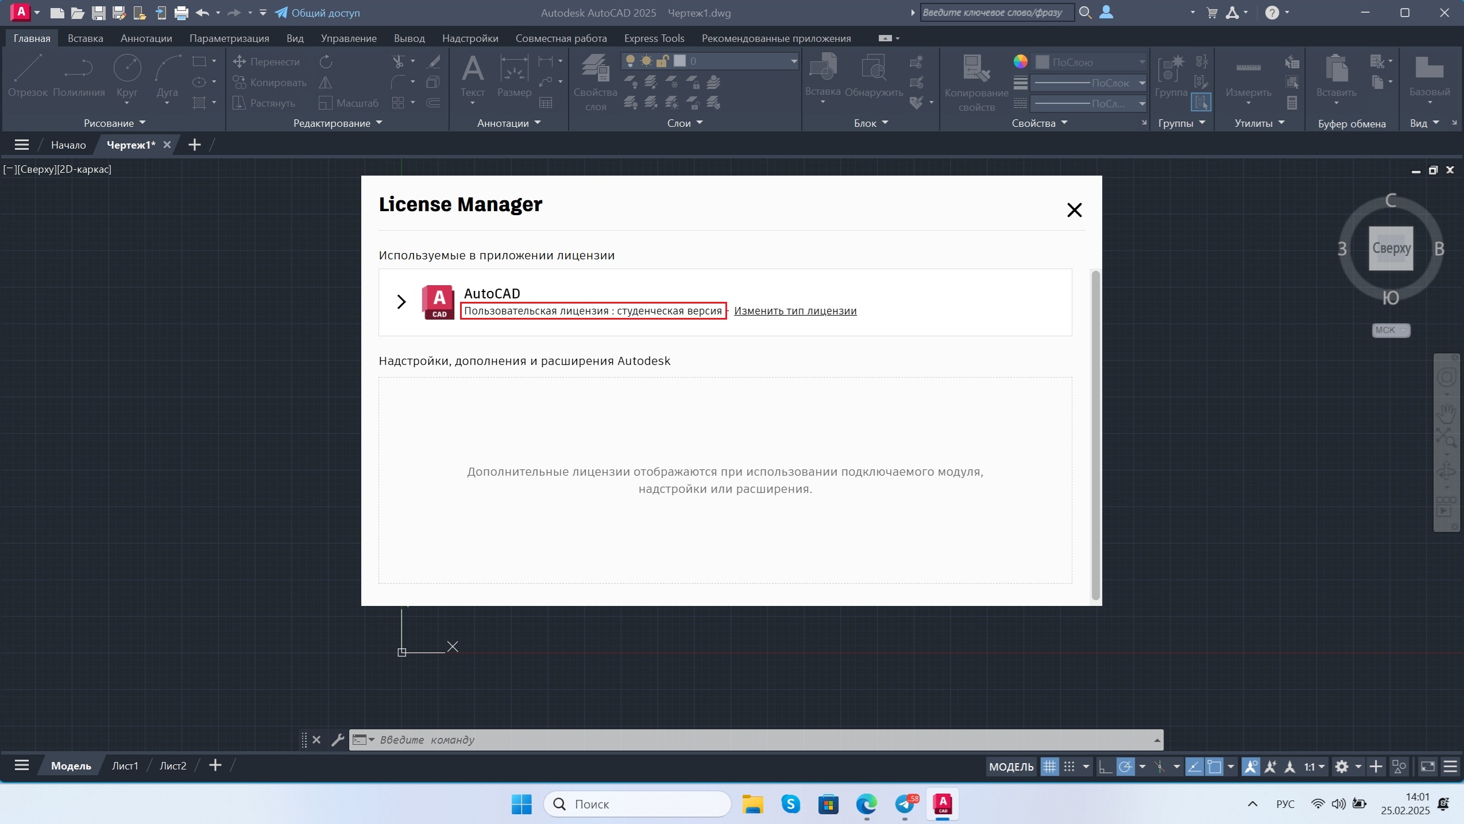
Task: Click the layer 0 color swatch
Action: click(x=679, y=61)
